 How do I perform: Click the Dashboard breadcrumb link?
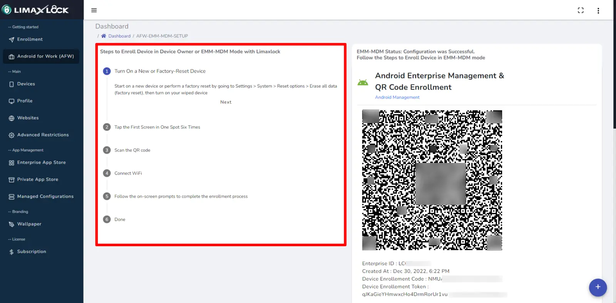[x=119, y=36]
